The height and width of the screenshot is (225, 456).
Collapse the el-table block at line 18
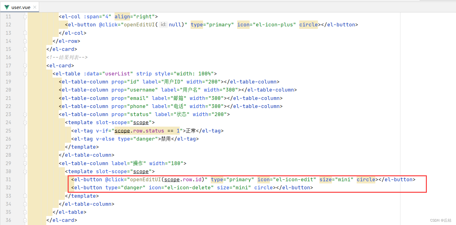tap(25, 74)
